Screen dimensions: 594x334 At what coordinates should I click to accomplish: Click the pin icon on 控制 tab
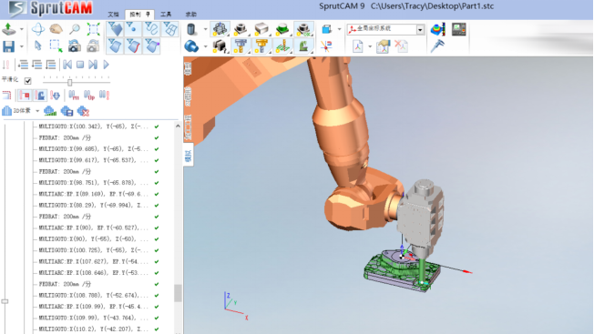point(148,15)
